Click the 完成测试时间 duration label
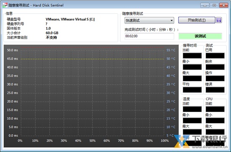 click(x=152, y=29)
